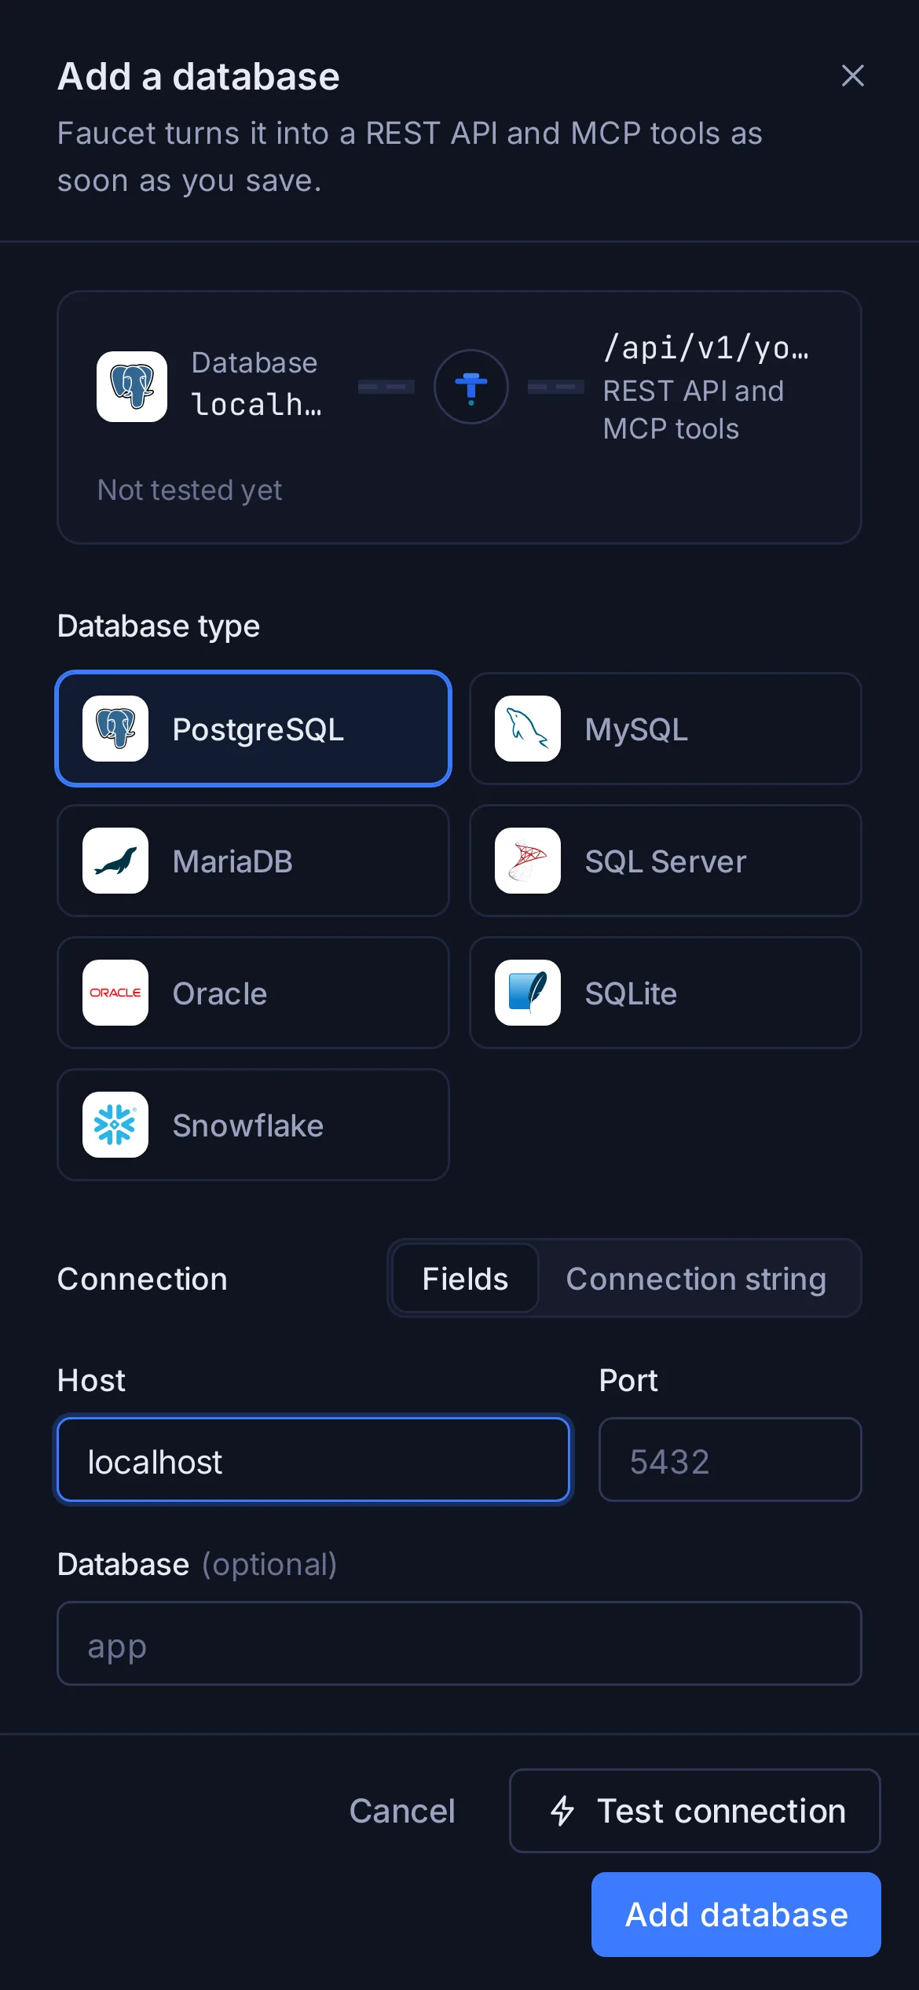Select the PostgreSQL database type
Image resolution: width=919 pixels, height=1990 pixels.
coord(253,729)
